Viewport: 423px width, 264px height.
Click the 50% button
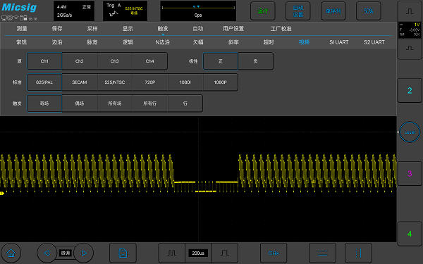(x=369, y=11)
